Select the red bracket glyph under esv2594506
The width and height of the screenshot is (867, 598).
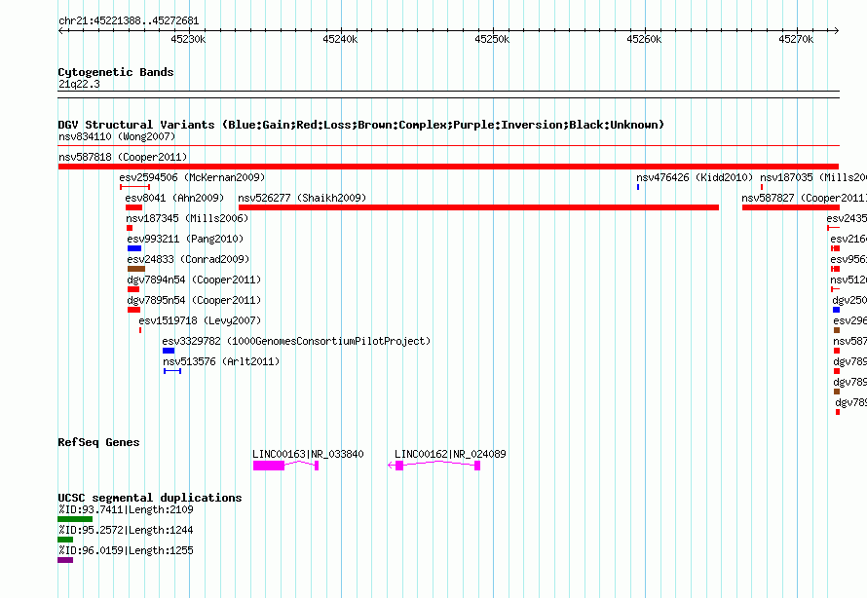click(134, 187)
